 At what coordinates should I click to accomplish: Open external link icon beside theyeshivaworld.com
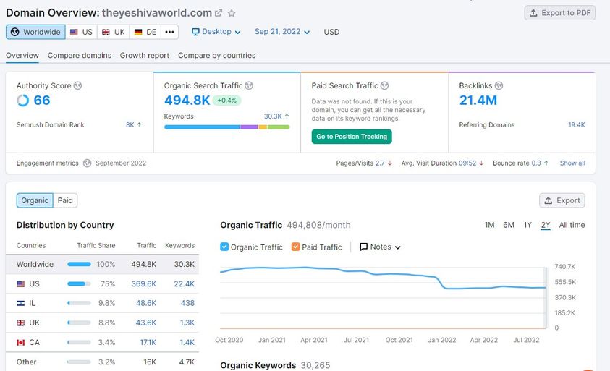click(x=219, y=13)
